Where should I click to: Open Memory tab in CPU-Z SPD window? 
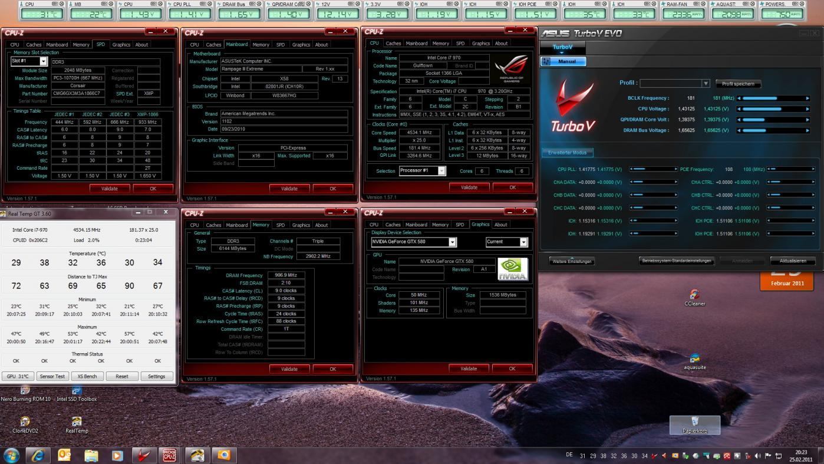[81, 44]
